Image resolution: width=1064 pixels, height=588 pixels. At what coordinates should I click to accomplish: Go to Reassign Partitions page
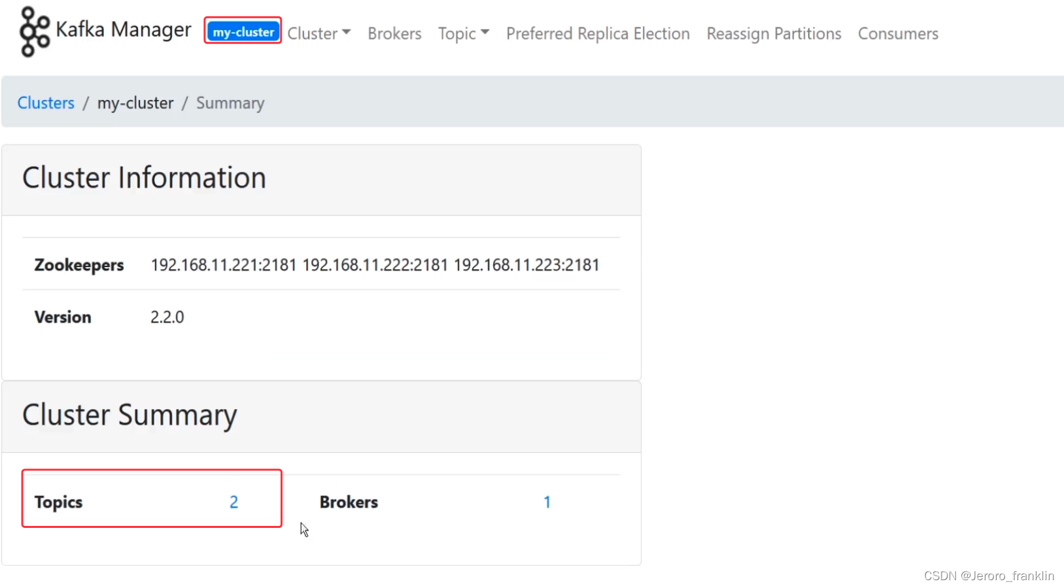point(774,33)
